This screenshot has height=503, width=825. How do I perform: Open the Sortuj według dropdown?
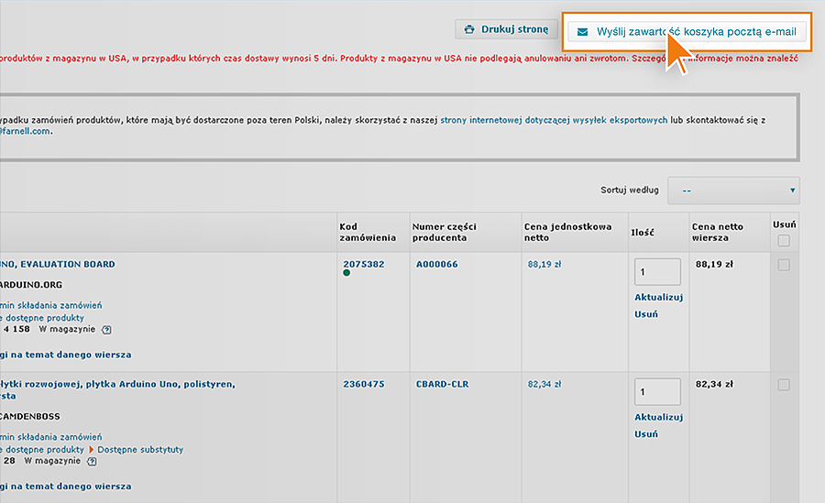coord(733,191)
